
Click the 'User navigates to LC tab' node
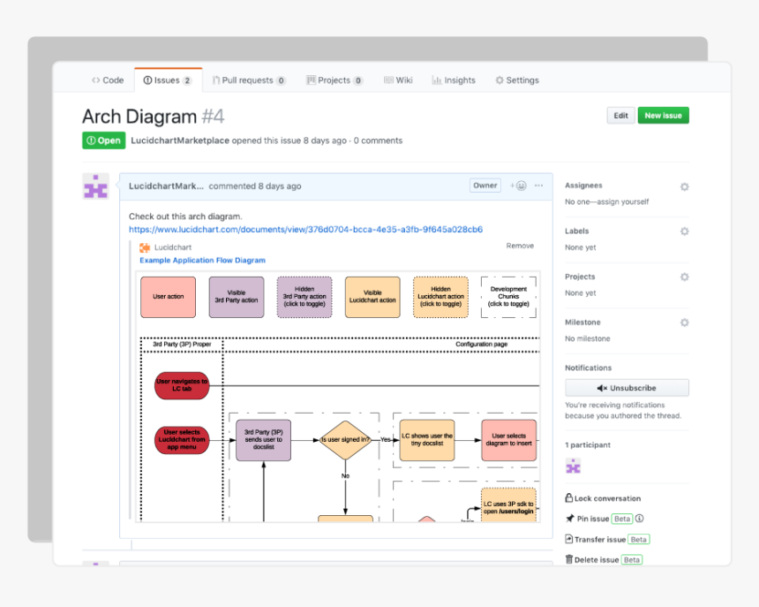pos(182,385)
